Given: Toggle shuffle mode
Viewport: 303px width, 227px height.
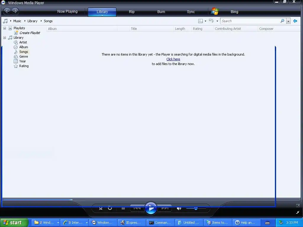Looking at the screenshot, I should pyautogui.click(x=101, y=208).
